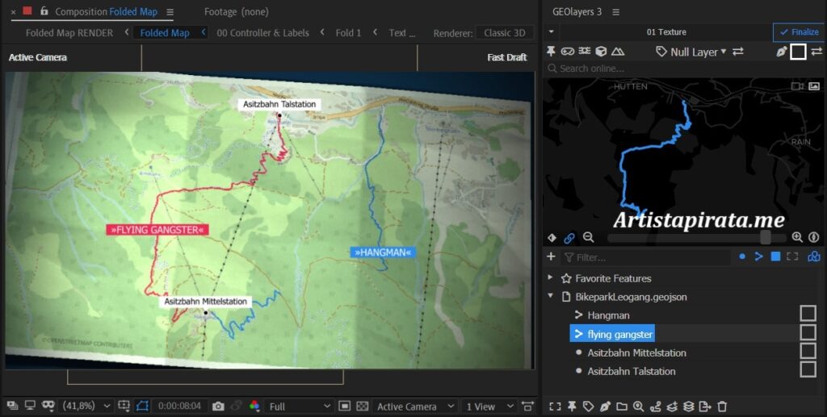Click the tag label icon in bottom toolbar
827x417 pixels.
(588, 406)
